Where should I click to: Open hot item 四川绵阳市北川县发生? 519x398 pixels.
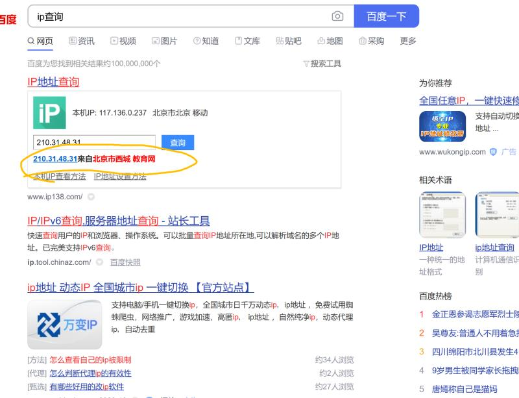click(476, 352)
